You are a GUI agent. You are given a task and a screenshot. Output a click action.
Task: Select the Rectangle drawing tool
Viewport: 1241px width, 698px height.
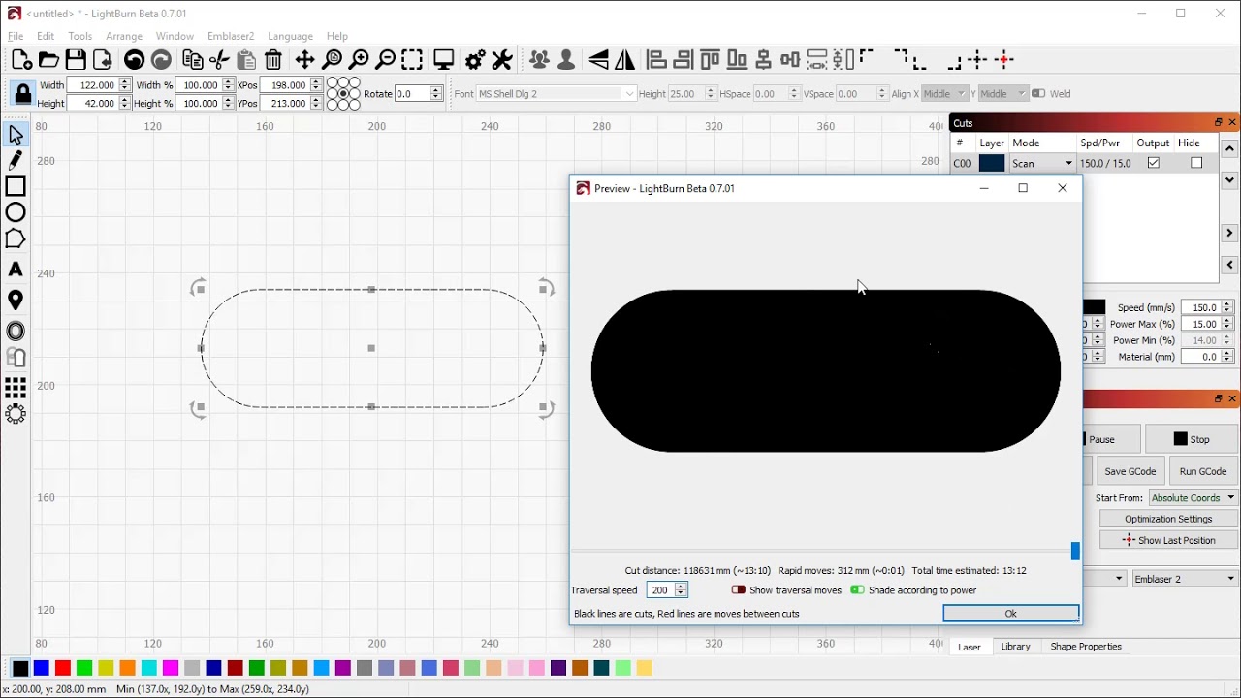pos(16,187)
